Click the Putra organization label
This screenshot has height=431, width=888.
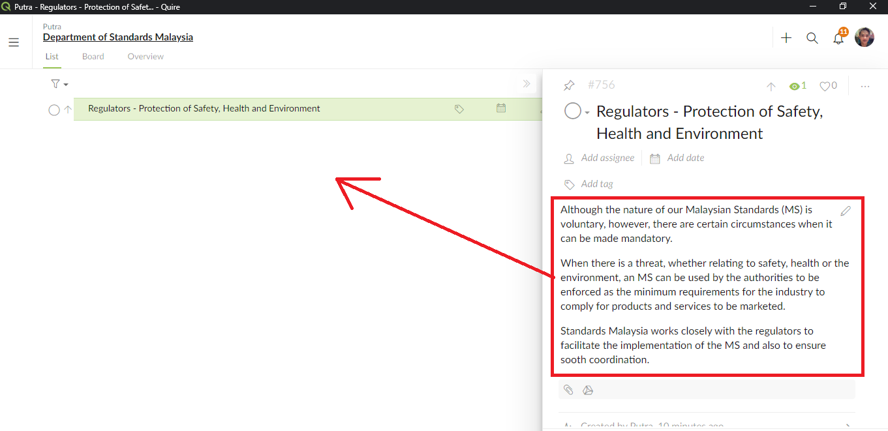click(x=52, y=27)
